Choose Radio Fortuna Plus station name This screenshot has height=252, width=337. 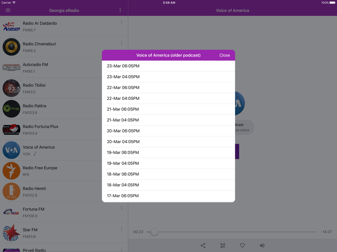pyautogui.click(x=40, y=126)
